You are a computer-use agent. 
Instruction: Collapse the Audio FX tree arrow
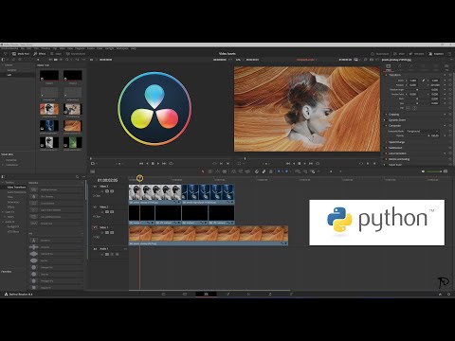3,222
